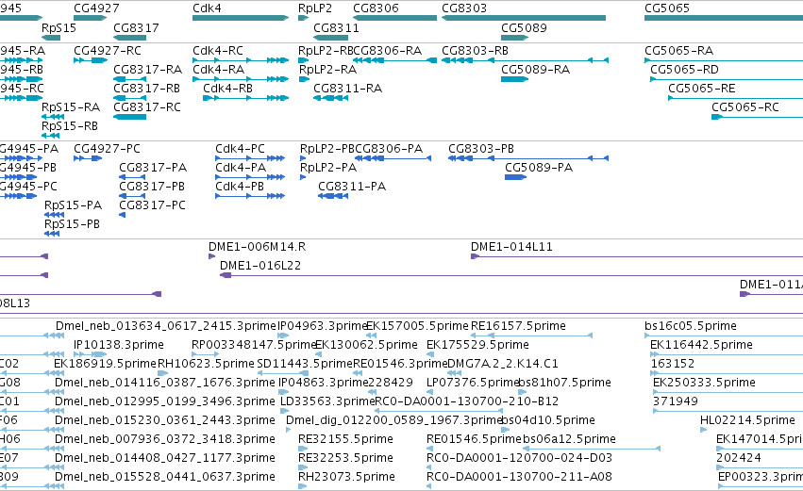Click the CG8311 gene label

tap(336, 27)
